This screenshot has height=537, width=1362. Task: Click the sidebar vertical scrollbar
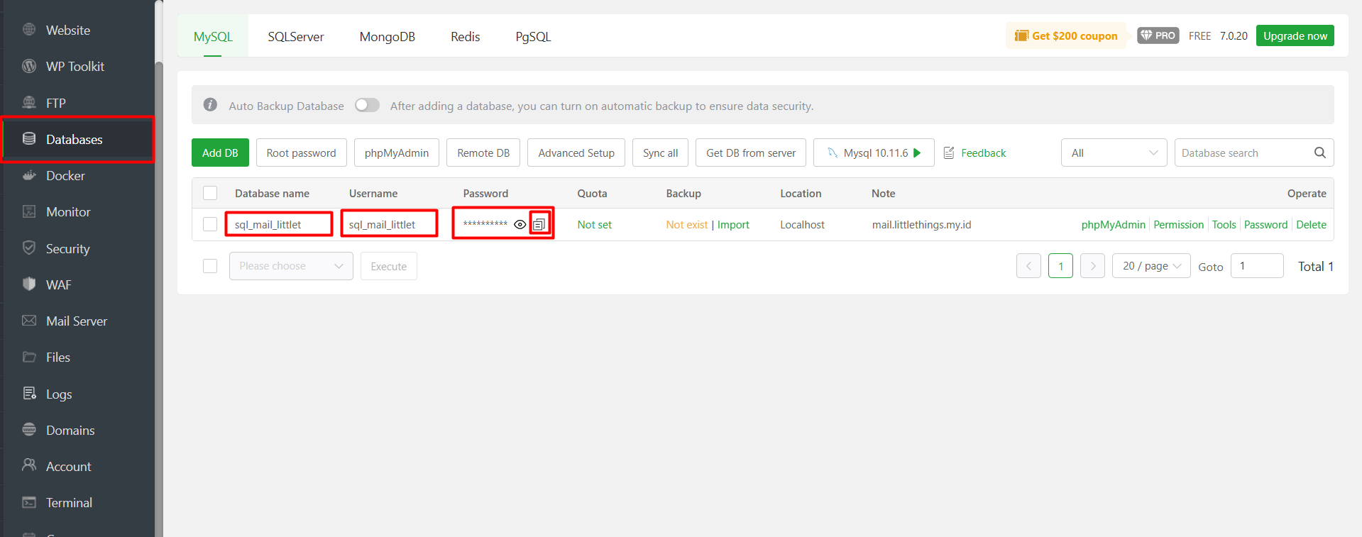pos(159,298)
